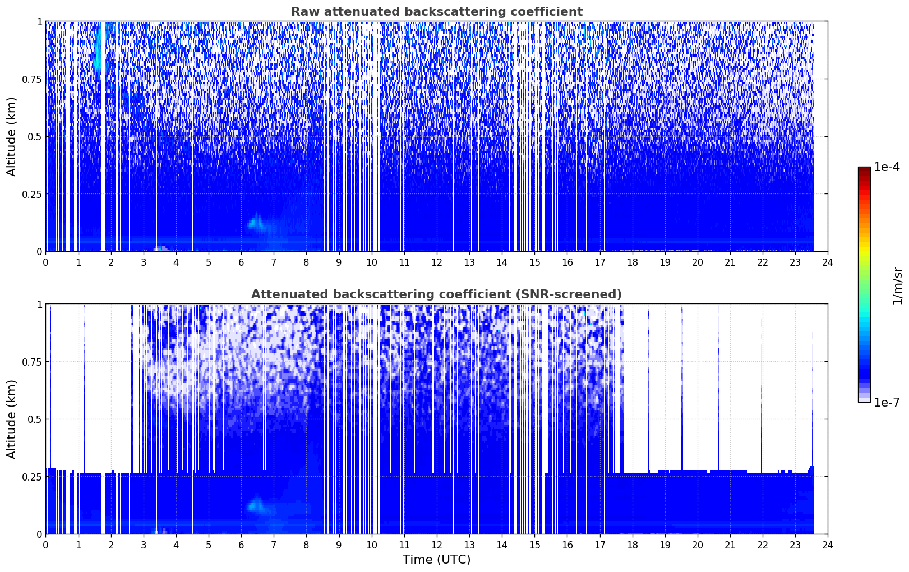Click the top plot's "1" altitude tick

point(39,22)
